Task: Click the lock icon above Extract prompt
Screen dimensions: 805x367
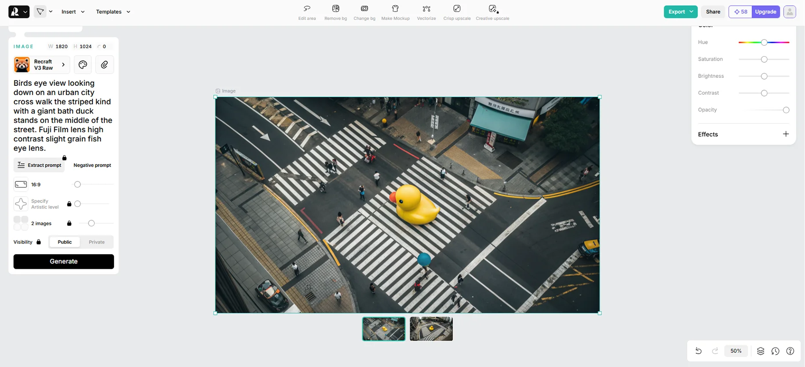Action: pos(64,158)
